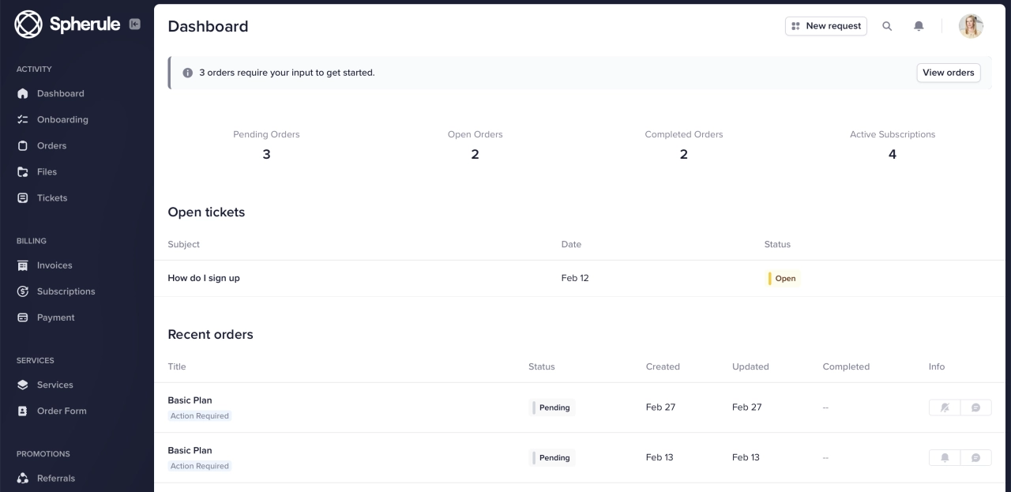Click the Spherule logo icon

(x=28, y=24)
